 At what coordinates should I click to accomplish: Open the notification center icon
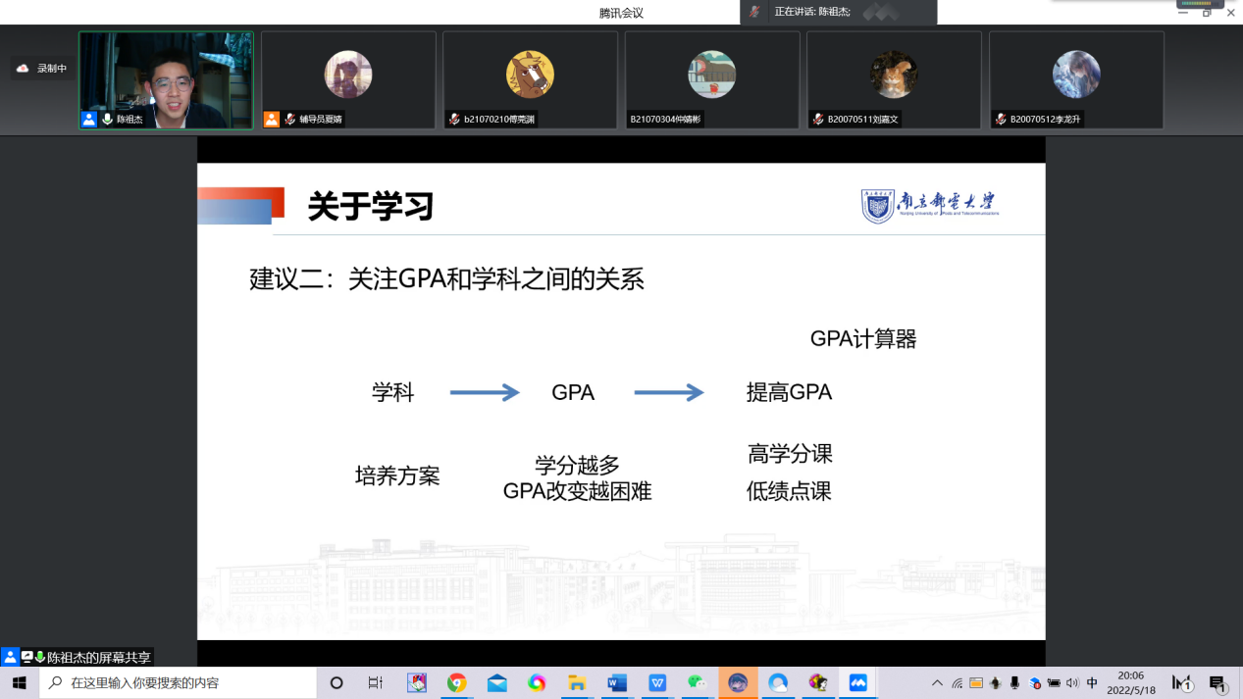pos(1217,682)
